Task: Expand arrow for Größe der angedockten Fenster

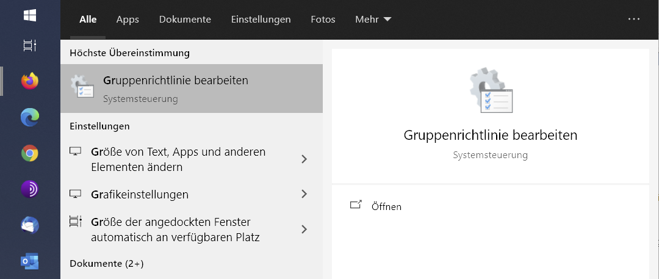Action: click(304, 230)
